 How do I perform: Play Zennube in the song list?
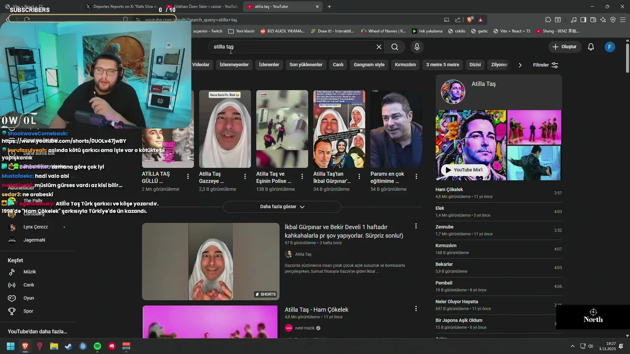point(498,230)
